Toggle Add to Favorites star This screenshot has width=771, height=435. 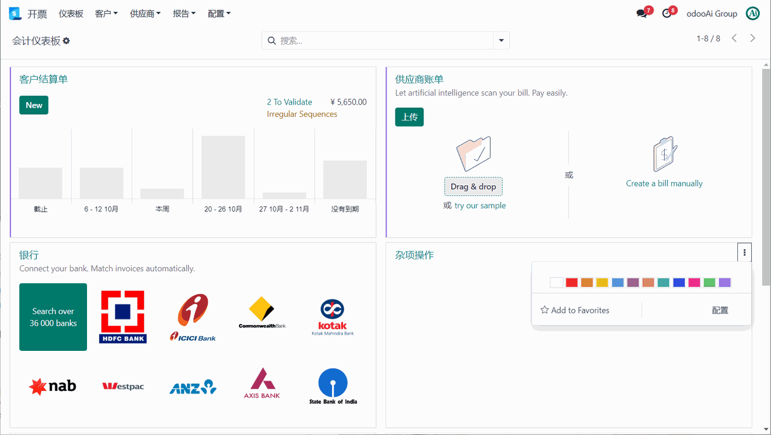point(575,310)
